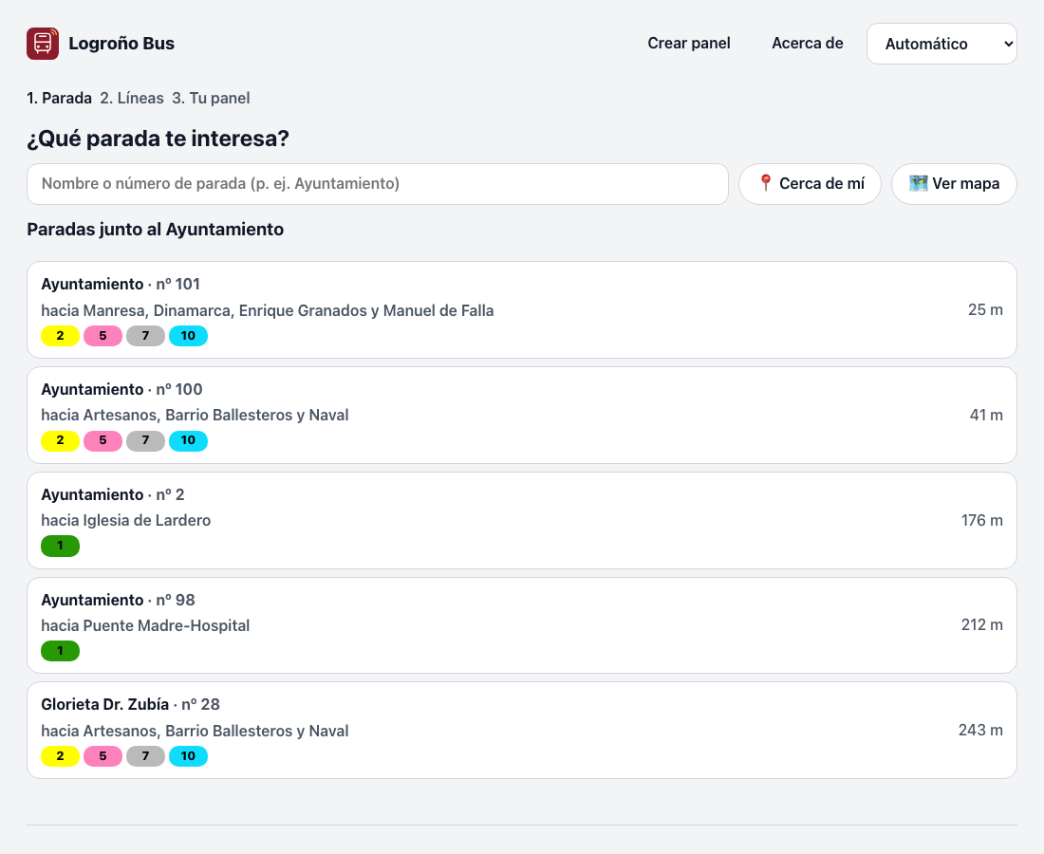Click pink line 5 badge on Glorieta Dr. Zubía
Screen dimensions: 1044x854
click(x=103, y=756)
